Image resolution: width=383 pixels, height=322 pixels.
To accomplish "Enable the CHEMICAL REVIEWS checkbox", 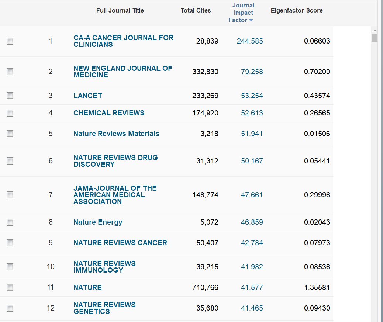I will pos(10,113).
